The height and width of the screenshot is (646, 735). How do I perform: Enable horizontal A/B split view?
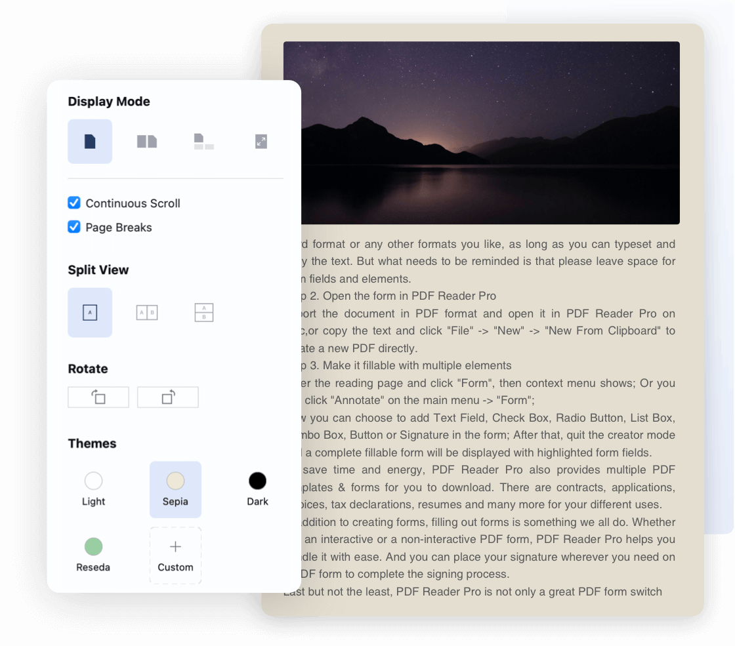point(204,313)
